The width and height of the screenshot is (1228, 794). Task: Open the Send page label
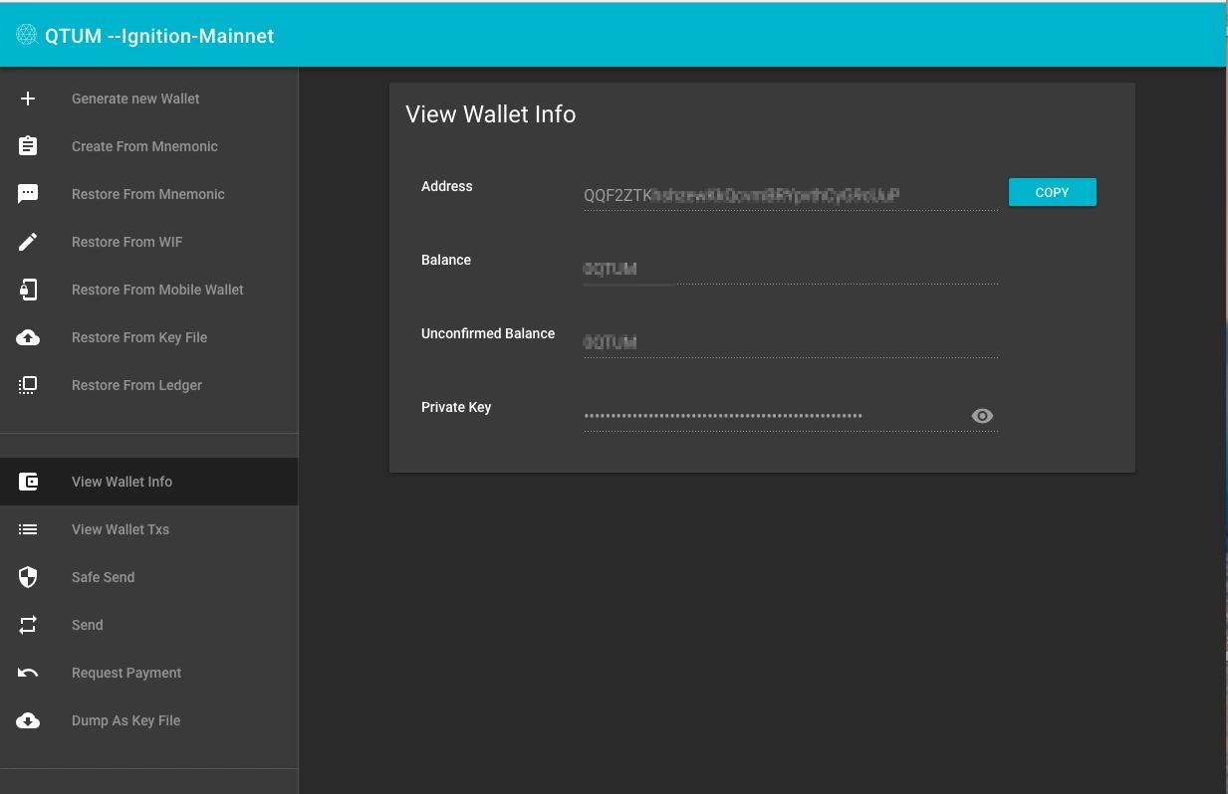(88, 625)
